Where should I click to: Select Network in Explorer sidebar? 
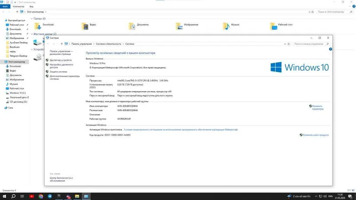coord(10,108)
